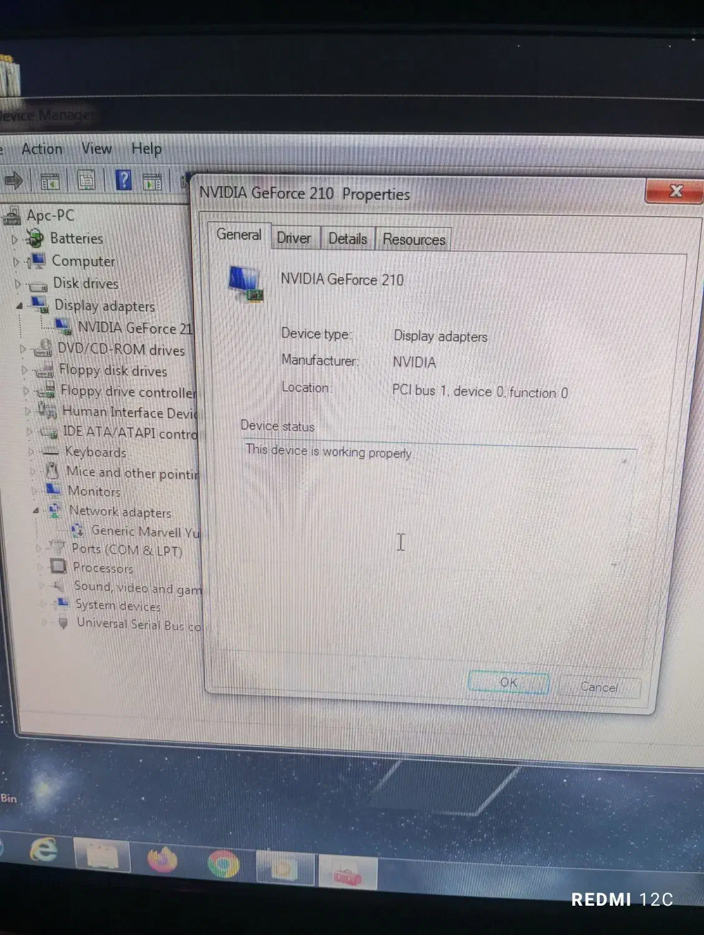This screenshot has height=935, width=704.
Task: Click the Cancel button
Action: (599, 687)
